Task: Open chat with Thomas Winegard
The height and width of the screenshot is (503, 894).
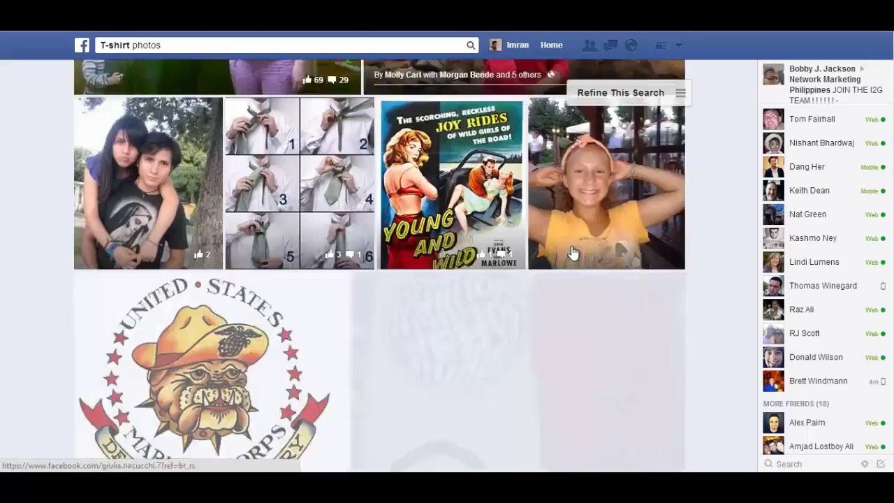Action: click(x=824, y=286)
